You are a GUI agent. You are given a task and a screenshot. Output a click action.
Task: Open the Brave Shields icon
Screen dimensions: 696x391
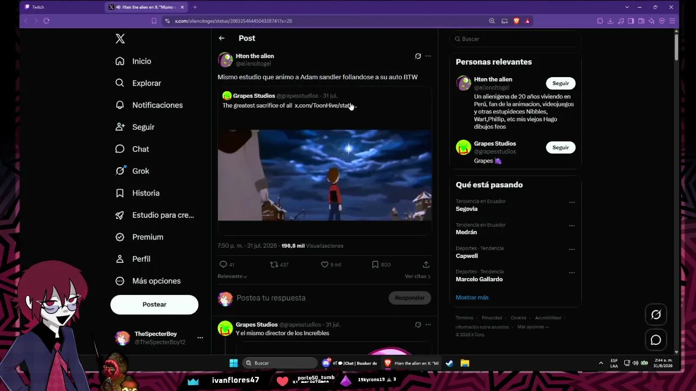516,21
